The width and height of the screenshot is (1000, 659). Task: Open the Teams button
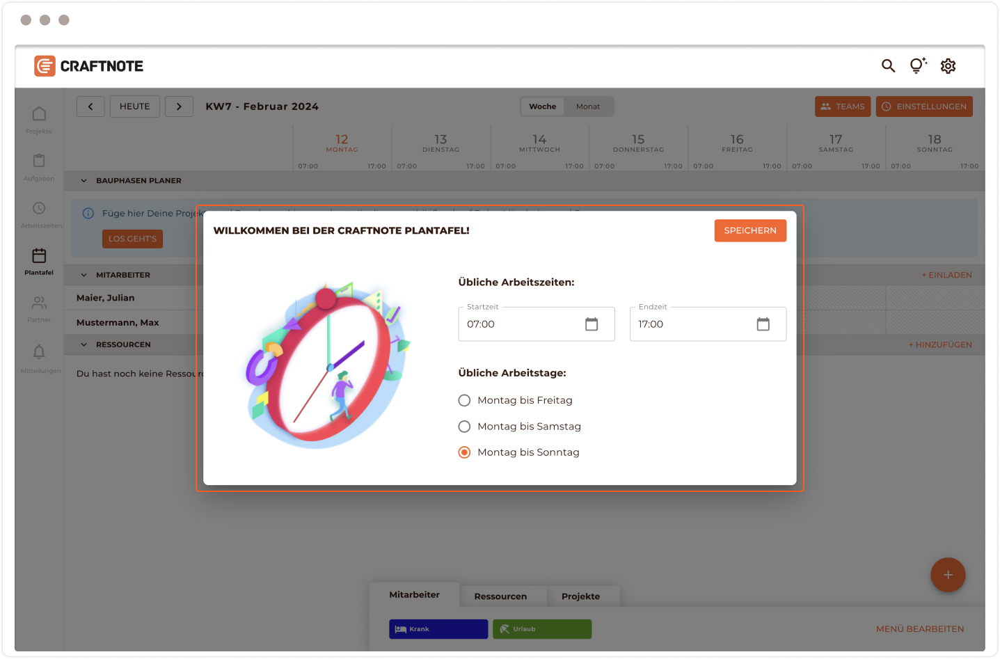coord(843,106)
